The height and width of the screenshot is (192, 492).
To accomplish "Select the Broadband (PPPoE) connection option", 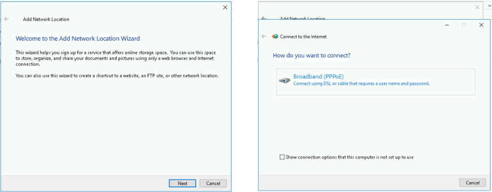I will 375,82.
